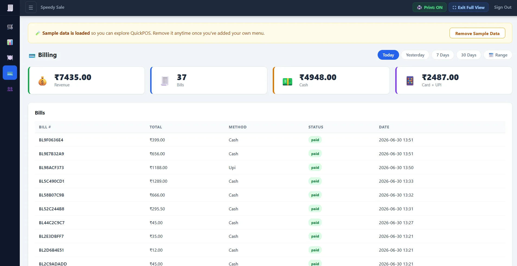Open bill BL2E3DBFF7
517x266 pixels.
coord(51,236)
